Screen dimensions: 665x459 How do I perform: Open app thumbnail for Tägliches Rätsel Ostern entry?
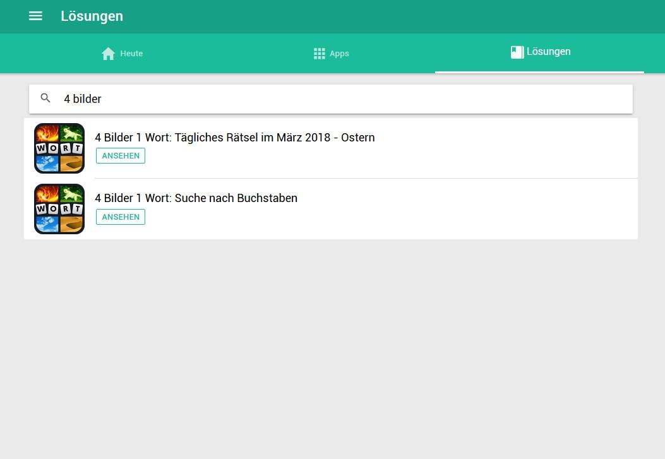click(59, 148)
